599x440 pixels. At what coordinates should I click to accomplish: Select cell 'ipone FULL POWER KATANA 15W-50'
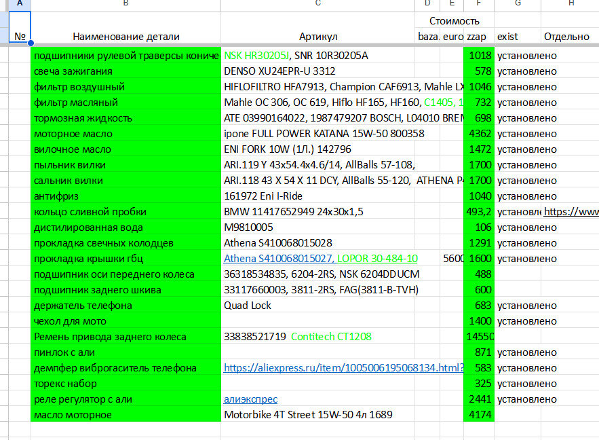318,134
